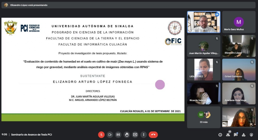Leave the call with red hang-up button
The height and width of the screenshot is (140, 258).
(x=153, y=134)
